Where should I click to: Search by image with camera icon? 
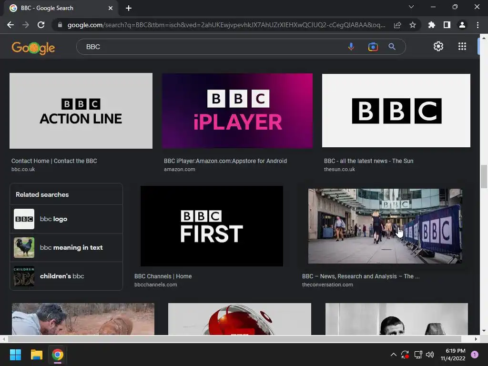[373, 47]
